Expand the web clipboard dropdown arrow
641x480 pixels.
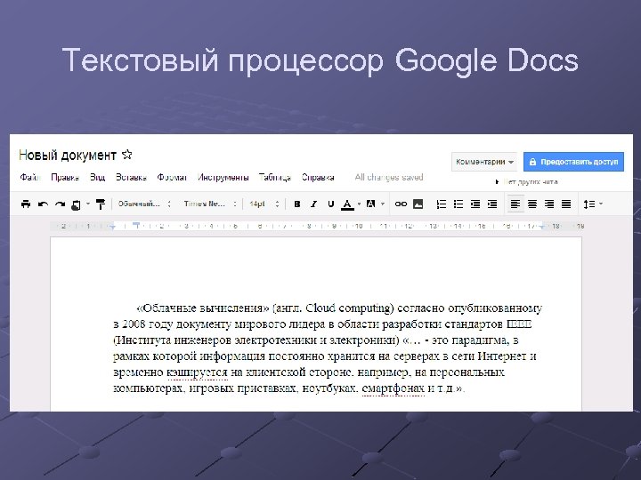pos(87,204)
